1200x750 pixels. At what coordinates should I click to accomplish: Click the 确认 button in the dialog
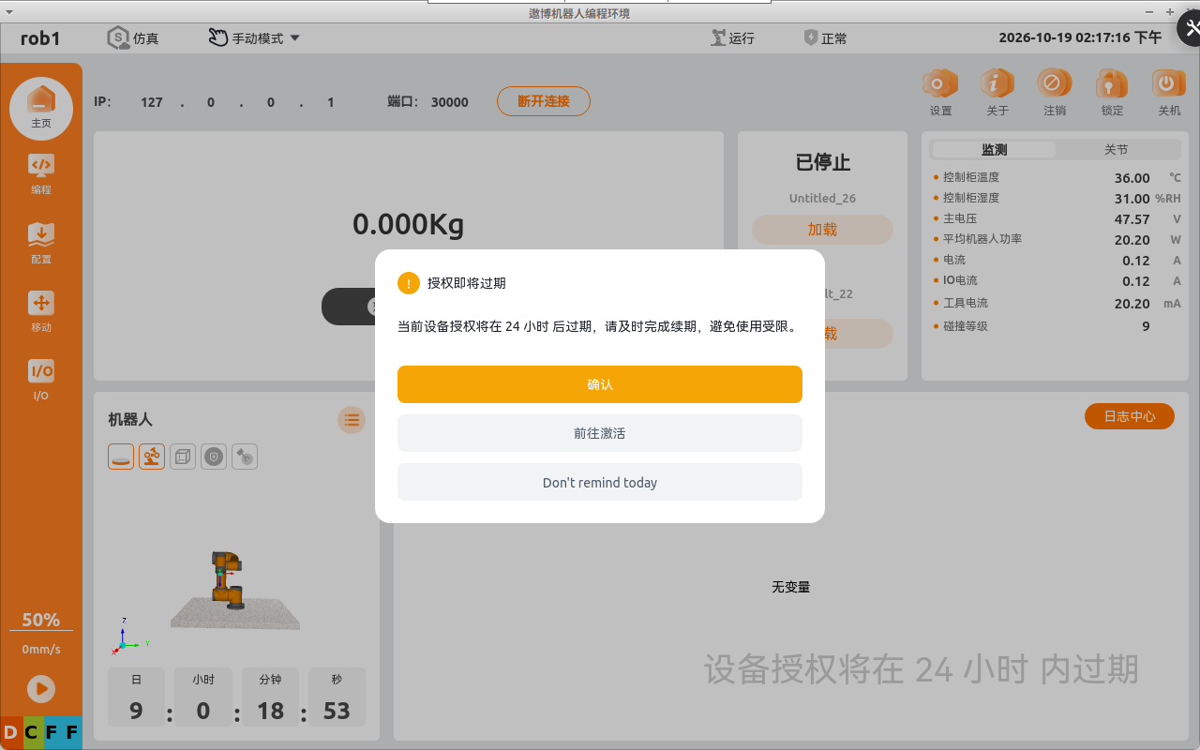[600, 384]
